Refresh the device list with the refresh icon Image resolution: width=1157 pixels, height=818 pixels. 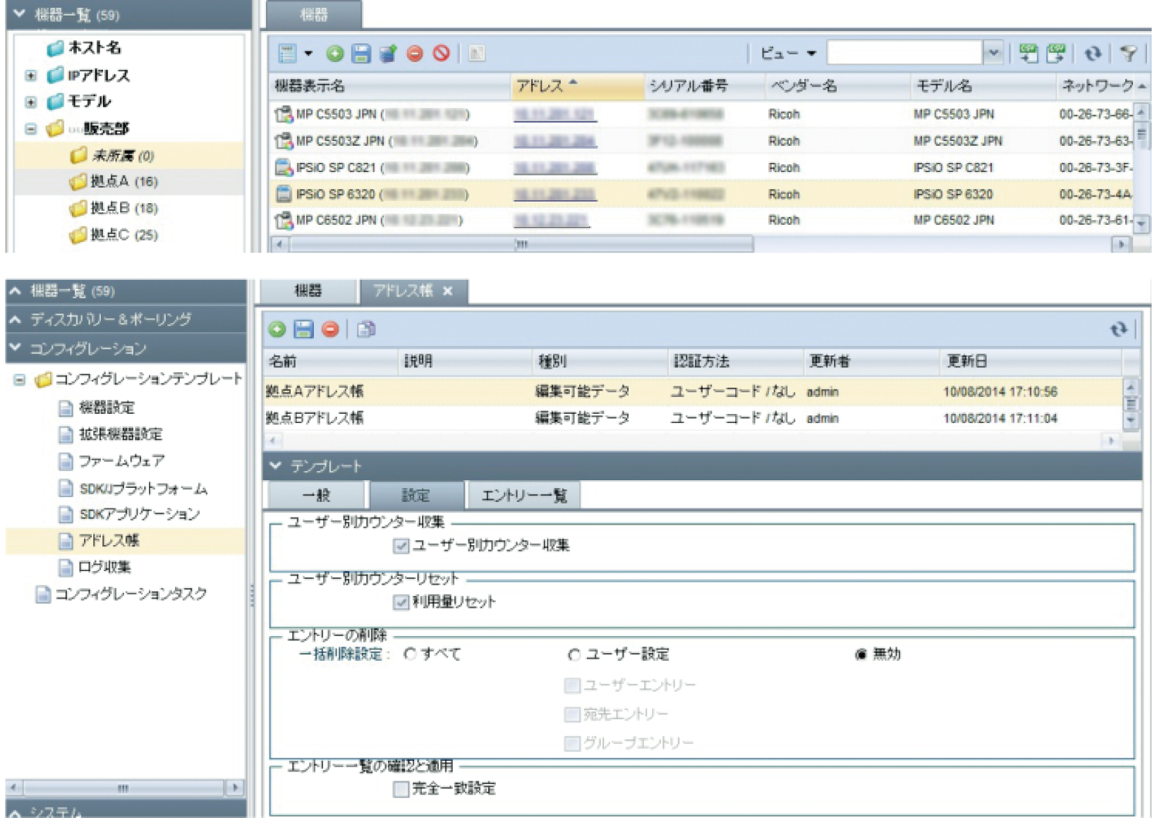(1094, 51)
